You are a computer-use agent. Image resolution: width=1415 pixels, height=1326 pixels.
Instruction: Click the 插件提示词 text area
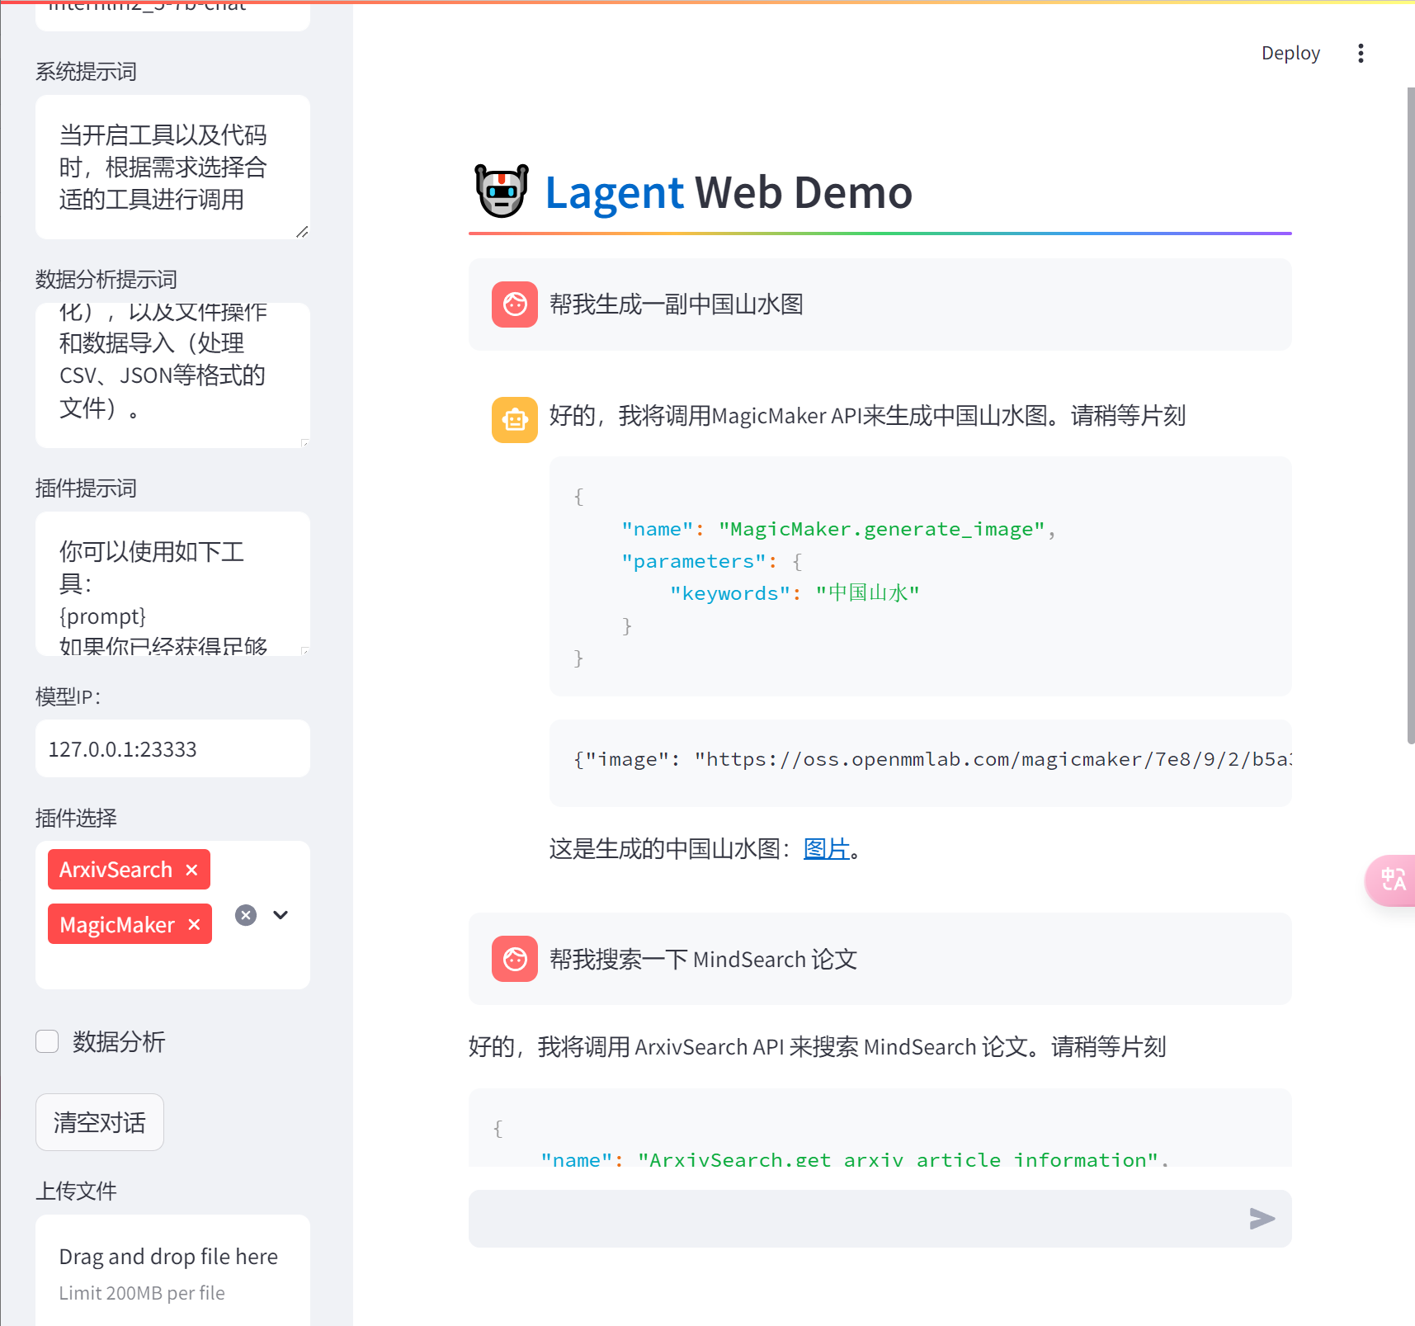pyautogui.click(x=172, y=584)
